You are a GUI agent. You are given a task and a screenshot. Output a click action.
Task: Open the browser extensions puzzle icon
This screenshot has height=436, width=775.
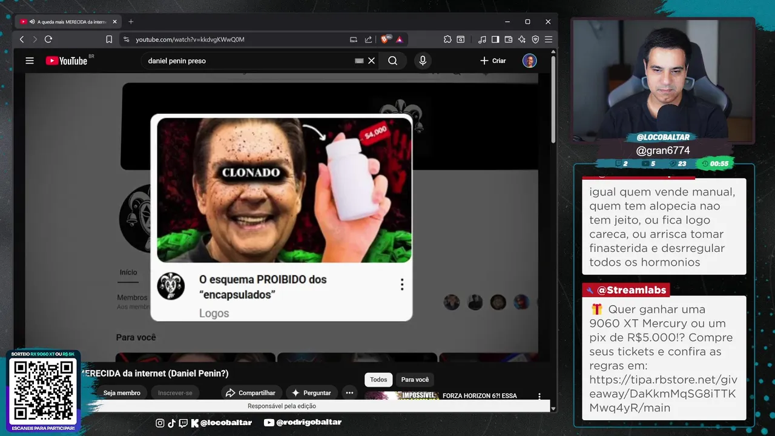[x=447, y=39]
